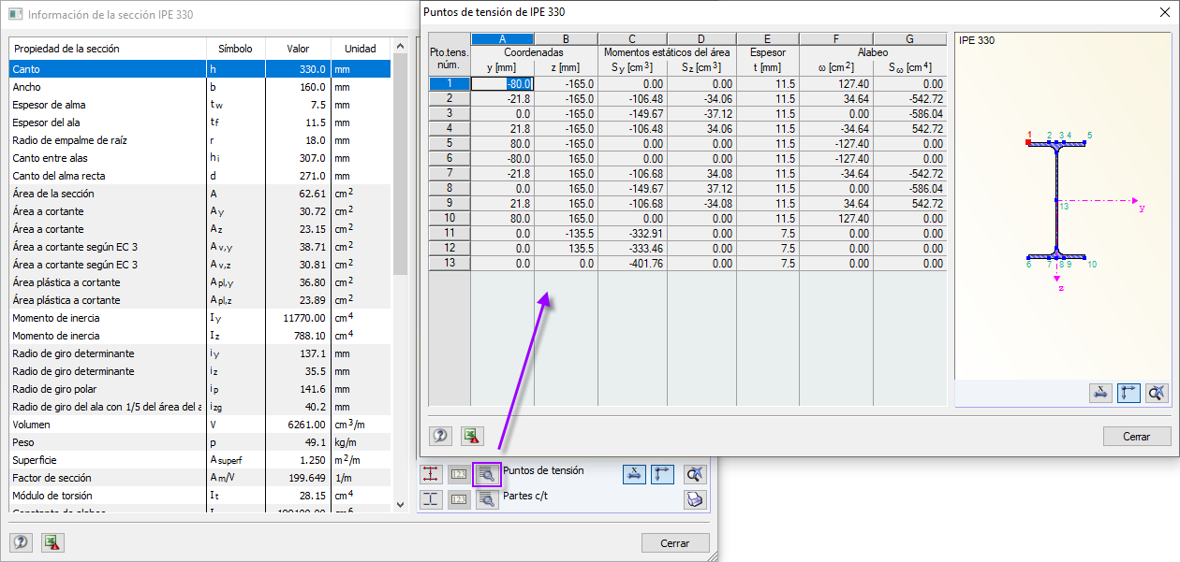Select column D header in stress table
The width and height of the screenshot is (1180, 562).
(x=701, y=39)
